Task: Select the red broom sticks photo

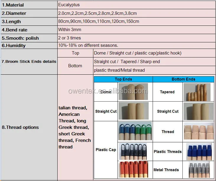Action: point(135,170)
